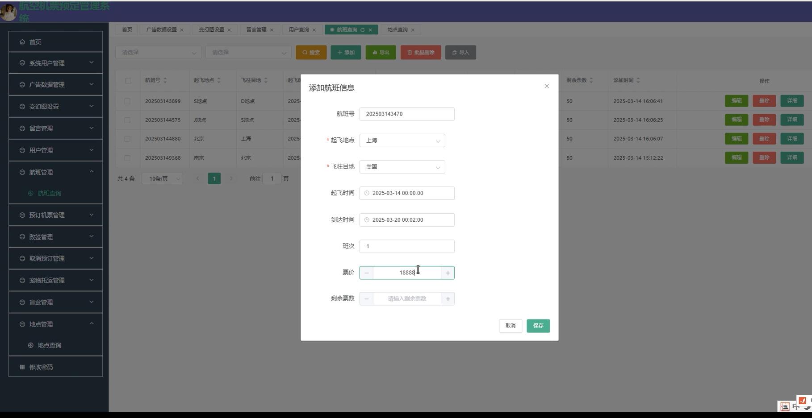Click the clock icon in 起飞时间 field

point(367,193)
